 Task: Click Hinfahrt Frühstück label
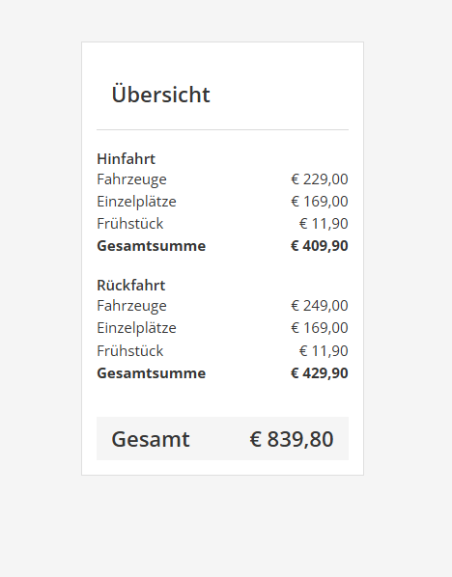click(129, 223)
